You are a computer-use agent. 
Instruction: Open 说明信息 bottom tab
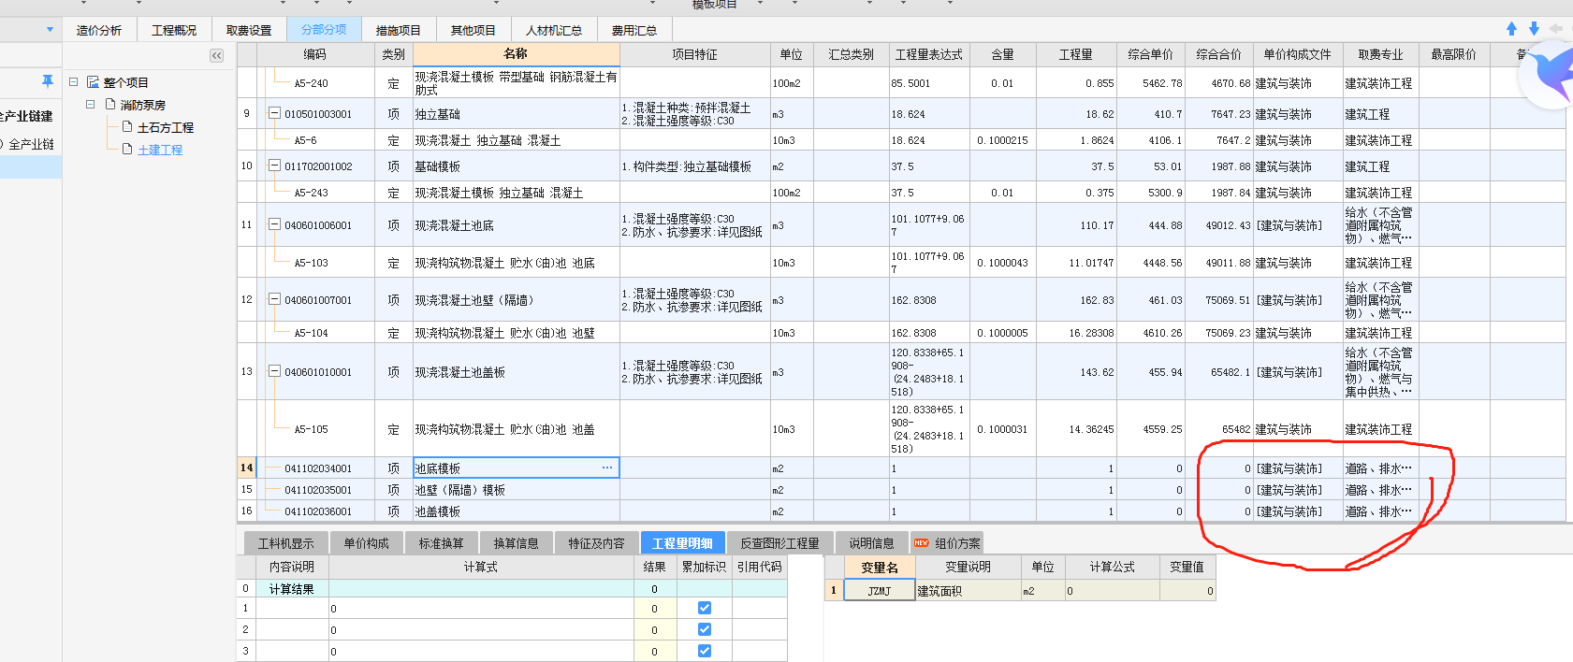pyautogui.click(x=872, y=543)
